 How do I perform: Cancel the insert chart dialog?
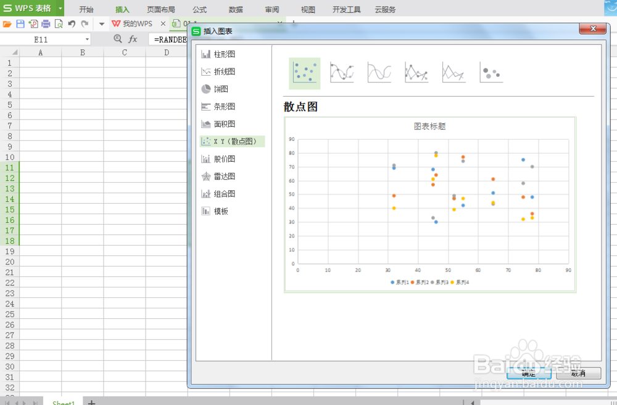click(x=578, y=374)
